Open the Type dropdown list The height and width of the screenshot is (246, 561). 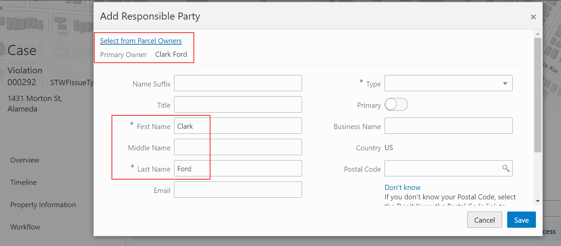click(448, 83)
